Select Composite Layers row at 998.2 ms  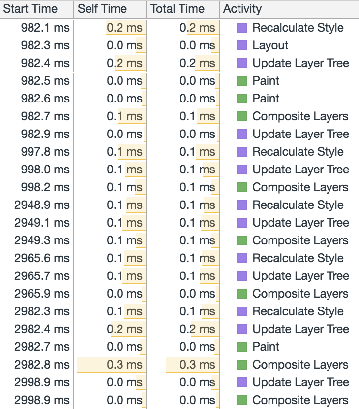[x=179, y=187]
